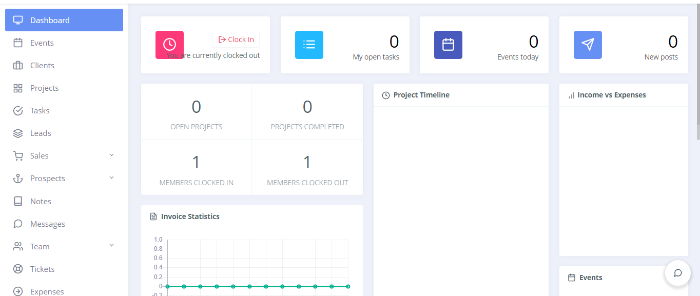Click the Leads layers icon in sidebar
The width and height of the screenshot is (700, 296).
(x=18, y=133)
